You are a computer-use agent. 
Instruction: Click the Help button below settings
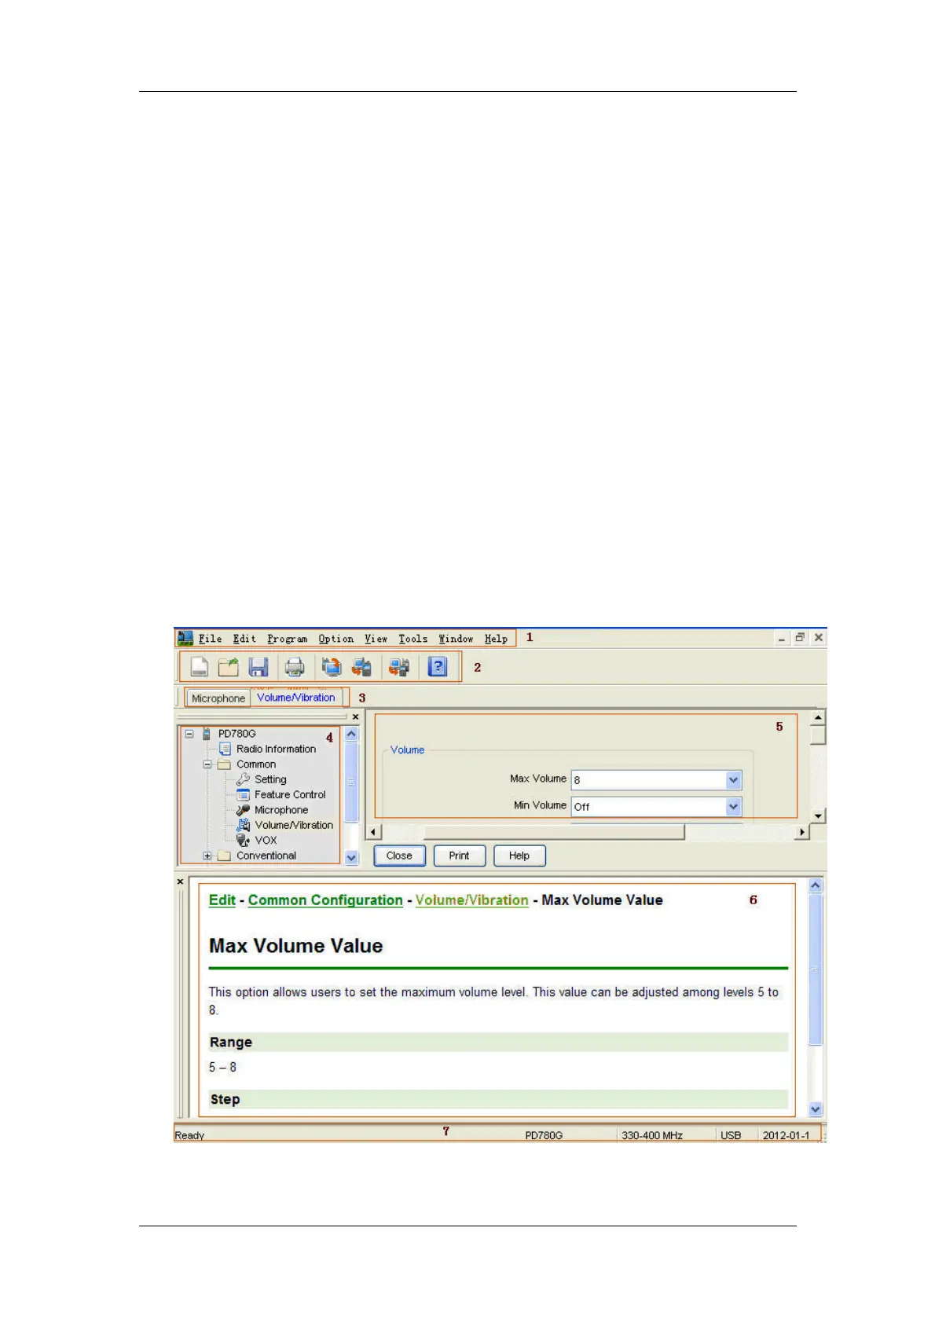click(x=519, y=856)
